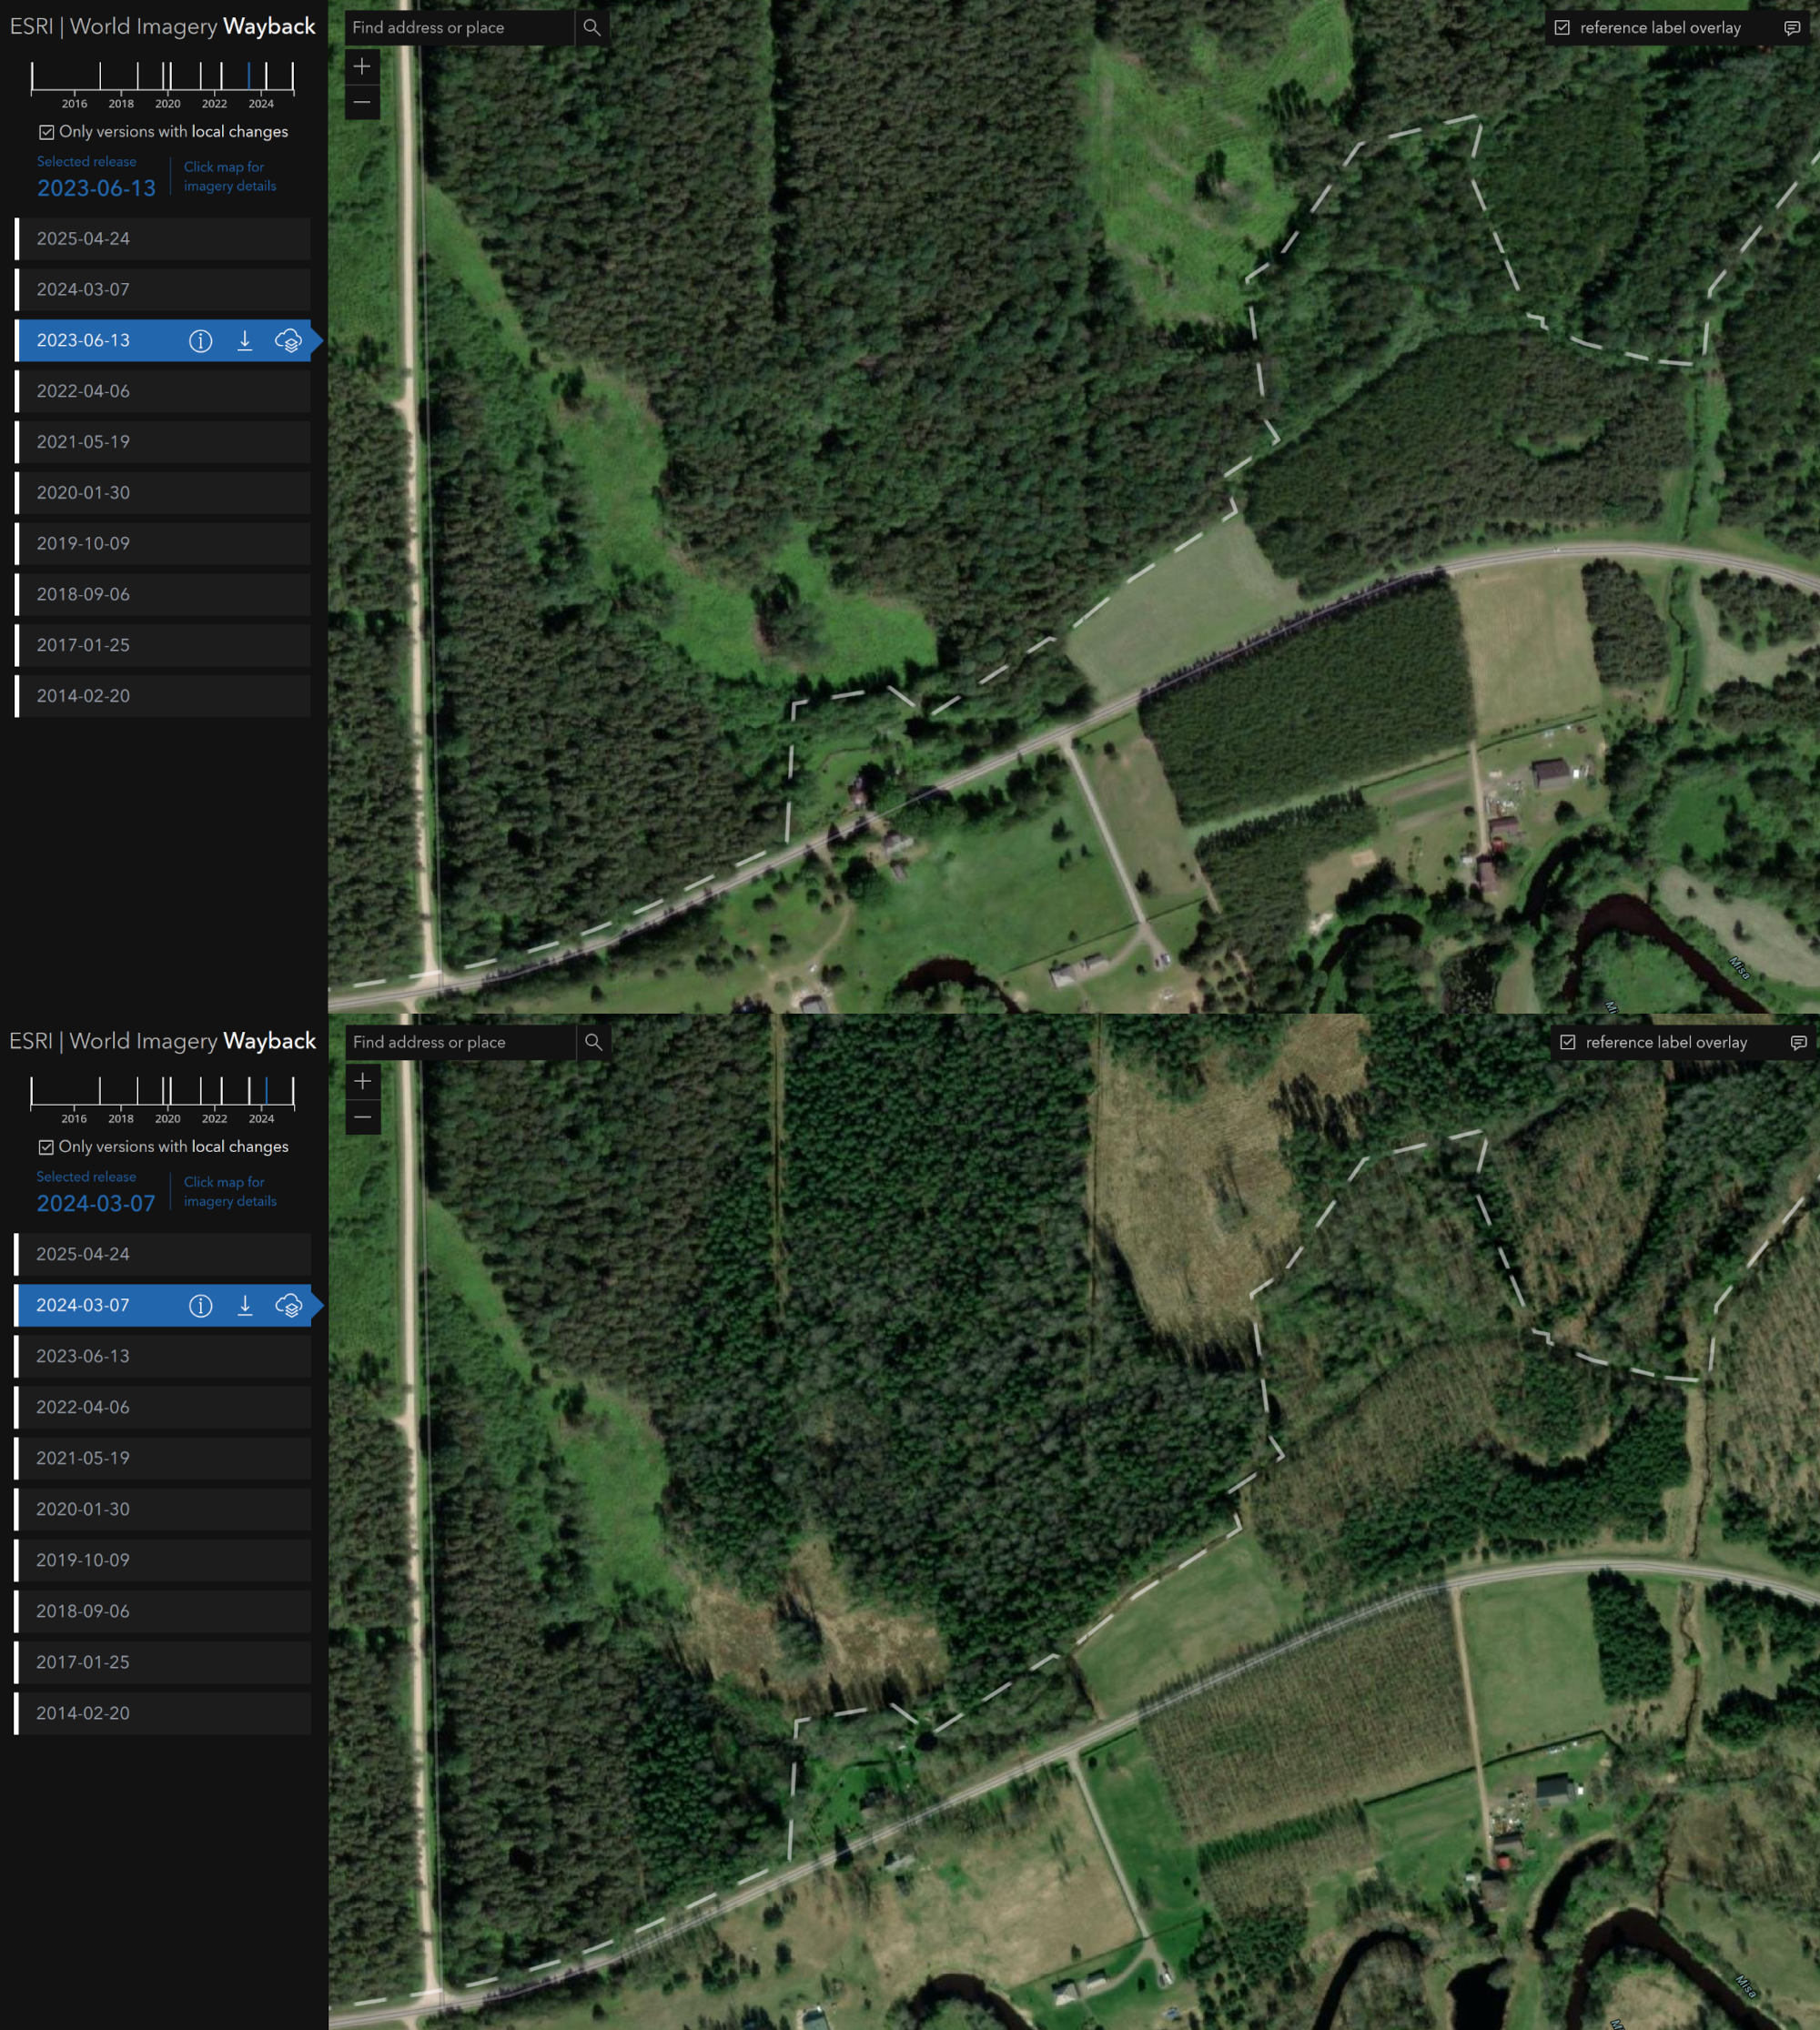Select the 2014-02-20 release in bottom window

[163, 1713]
